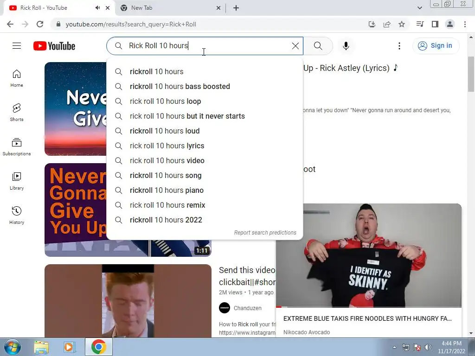Pick suggestion 'rick roll 10 hours lyrics'
The image size is (475, 356).
tap(205, 146)
